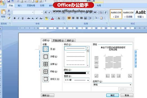Click the Shrink Font icon
Viewport: 147px width, 98px height.
point(49,12)
